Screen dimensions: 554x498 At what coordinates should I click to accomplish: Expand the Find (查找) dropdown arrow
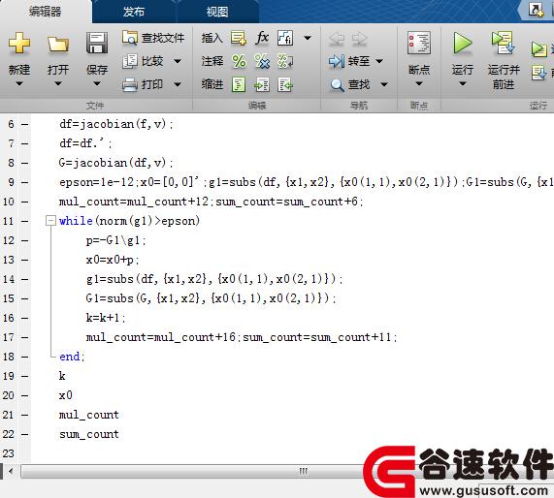(384, 84)
